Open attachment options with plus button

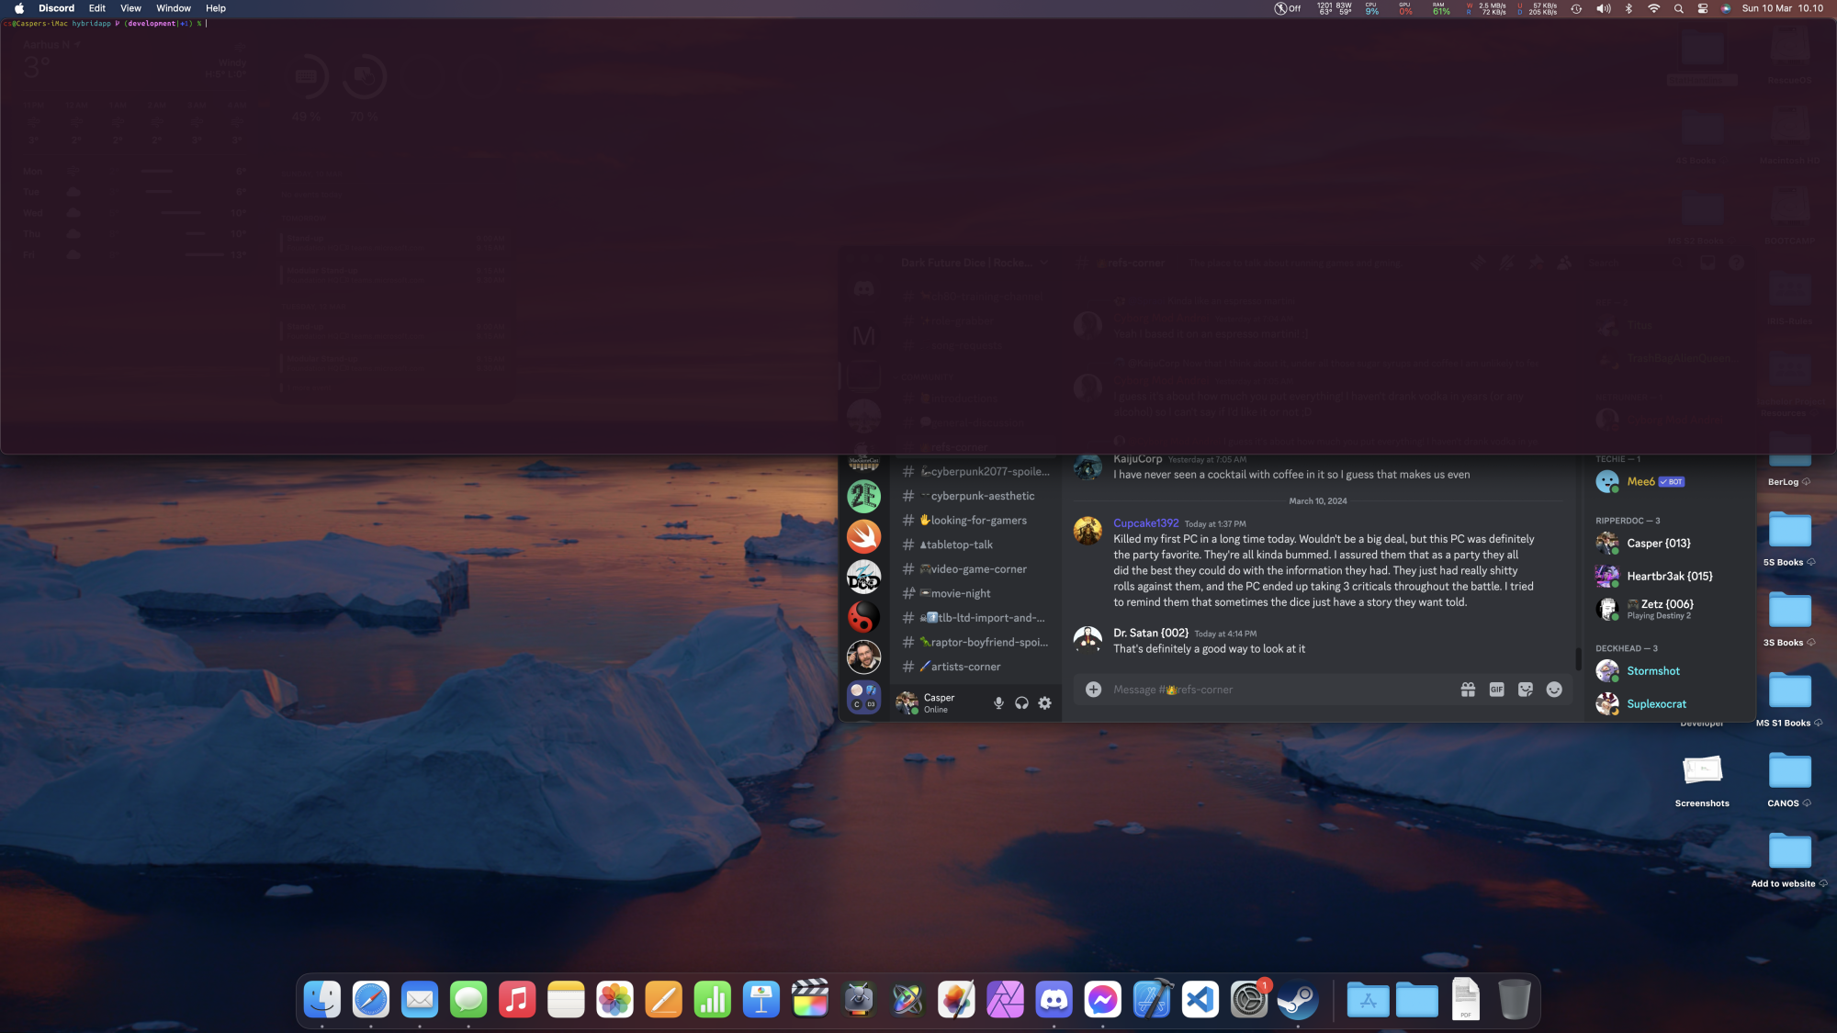pos(1093,690)
